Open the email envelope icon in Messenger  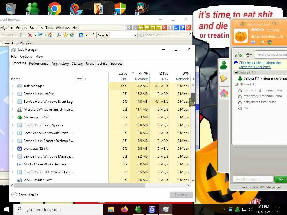click(253, 43)
